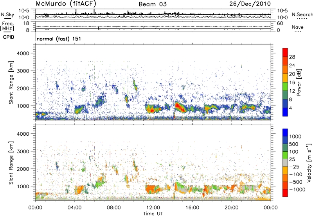Click the '-25' tick on the velocity colorbar
313x216 pixels.
(294, 166)
